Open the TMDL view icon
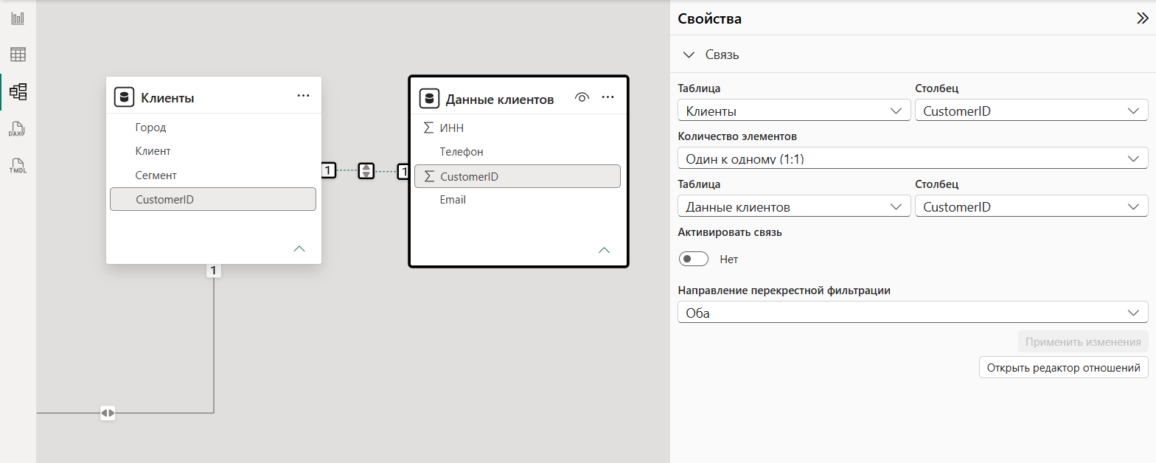The image size is (1156, 463). [18, 165]
